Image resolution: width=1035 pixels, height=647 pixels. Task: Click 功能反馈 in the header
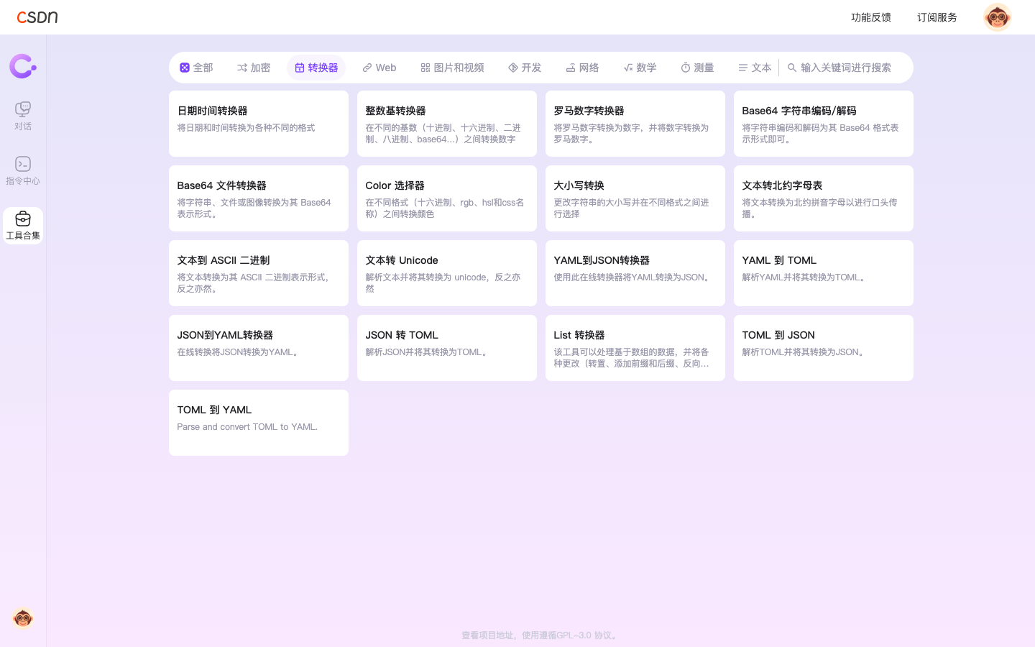pos(870,17)
